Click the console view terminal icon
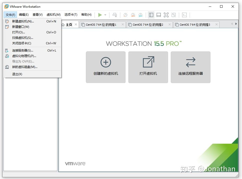This screenshot has height=179, width=242. pyautogui.click(x=184, y=15)
